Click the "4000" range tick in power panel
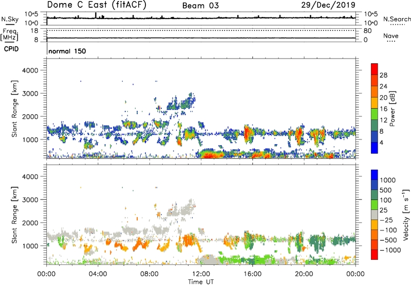 (x=30, y=70)
